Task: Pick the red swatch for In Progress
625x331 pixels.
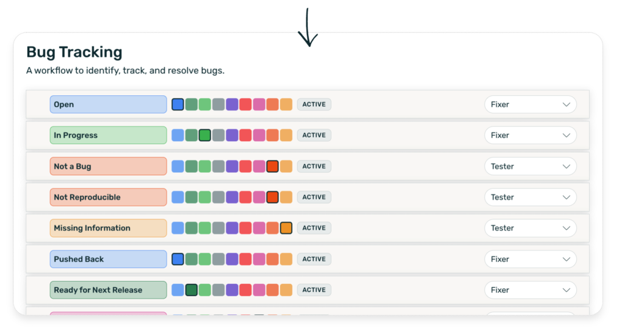Action: [x=245, y=136]
